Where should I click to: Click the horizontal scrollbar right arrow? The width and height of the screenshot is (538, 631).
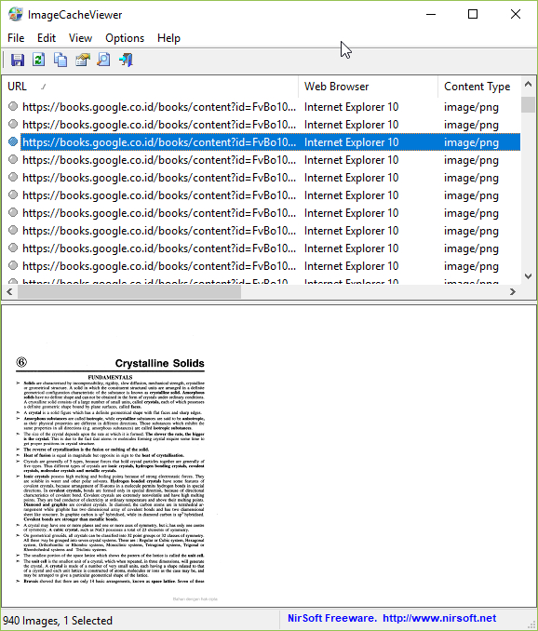click(513, 291)
